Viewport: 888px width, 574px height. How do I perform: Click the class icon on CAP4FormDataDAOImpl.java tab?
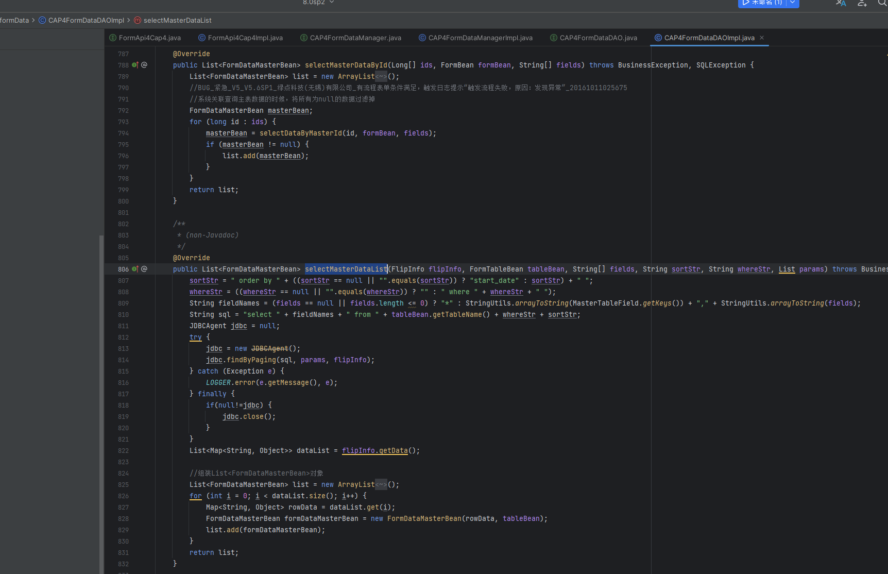(658, 38)
